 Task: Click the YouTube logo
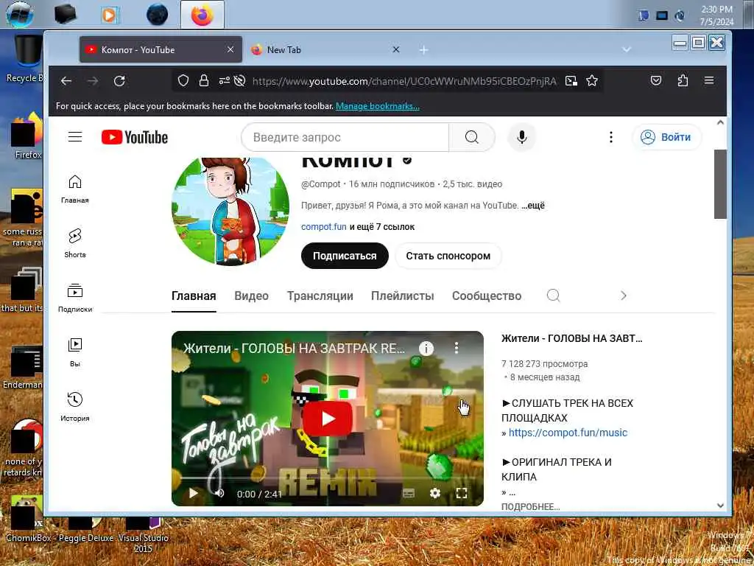pyautogui.click(x=135, y=138)
